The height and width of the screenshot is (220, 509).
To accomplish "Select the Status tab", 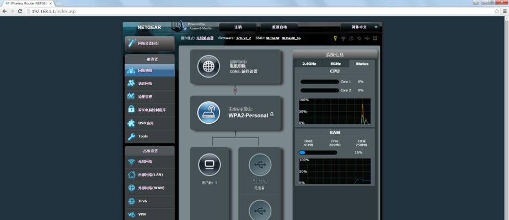I will click(x=362, y=64).
